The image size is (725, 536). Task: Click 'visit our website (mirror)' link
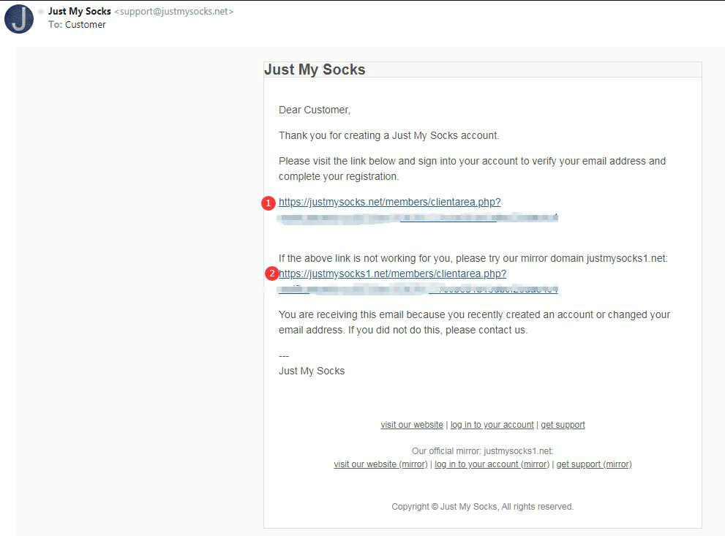(380, 464)
